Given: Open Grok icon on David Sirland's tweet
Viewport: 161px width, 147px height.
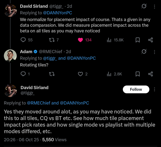Looking at the screenshot, I should pyautogui.click(x=144, y=6).
